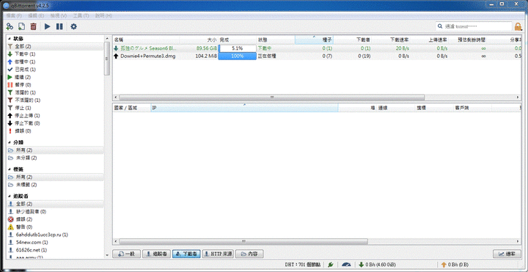
Task: Select the 停止 (1) stalled filter
Action: click(55, 108)
